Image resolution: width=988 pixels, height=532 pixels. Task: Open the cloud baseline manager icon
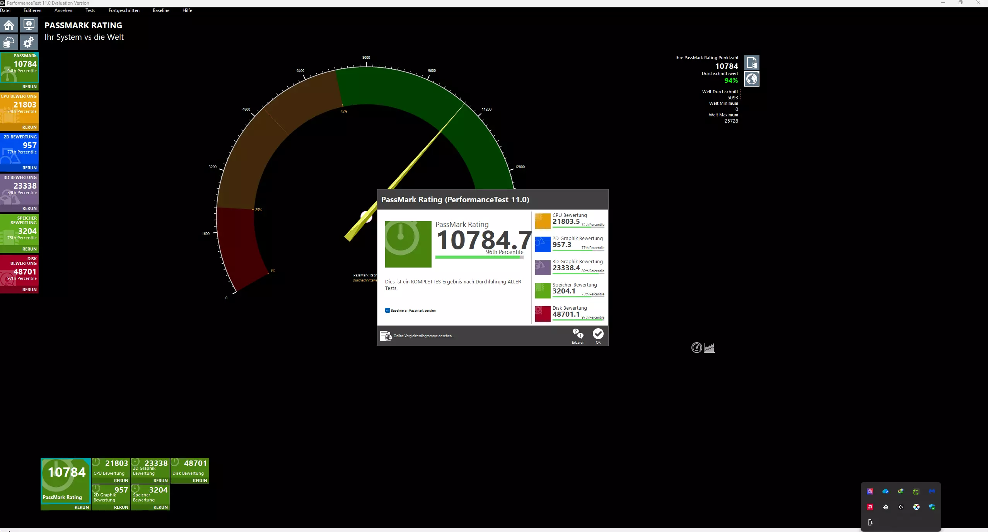9,42
